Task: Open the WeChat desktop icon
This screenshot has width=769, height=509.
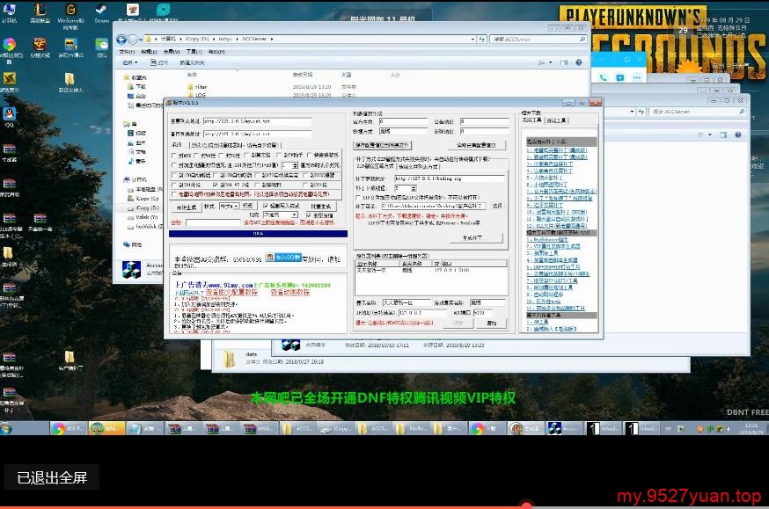Action: point(101,47)
